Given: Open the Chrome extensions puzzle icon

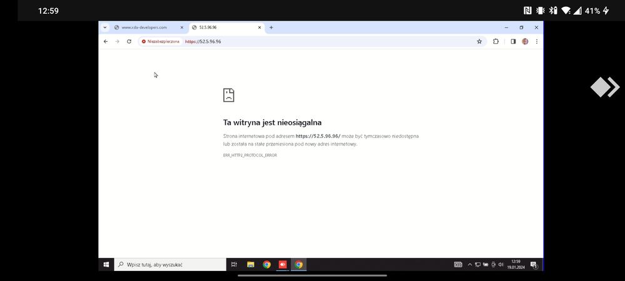Looking at the screenshot, I should click(496, 41).
